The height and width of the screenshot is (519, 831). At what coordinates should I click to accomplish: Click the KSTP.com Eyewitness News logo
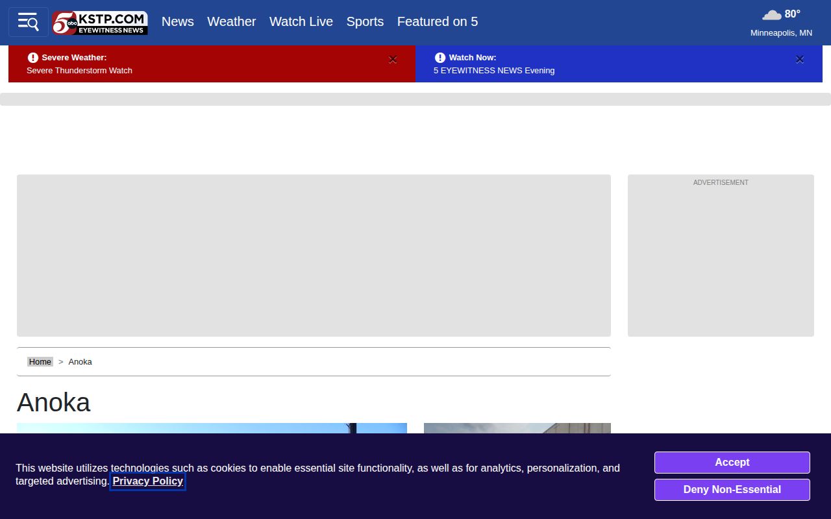pyautogui.click(x=100, y=23)
